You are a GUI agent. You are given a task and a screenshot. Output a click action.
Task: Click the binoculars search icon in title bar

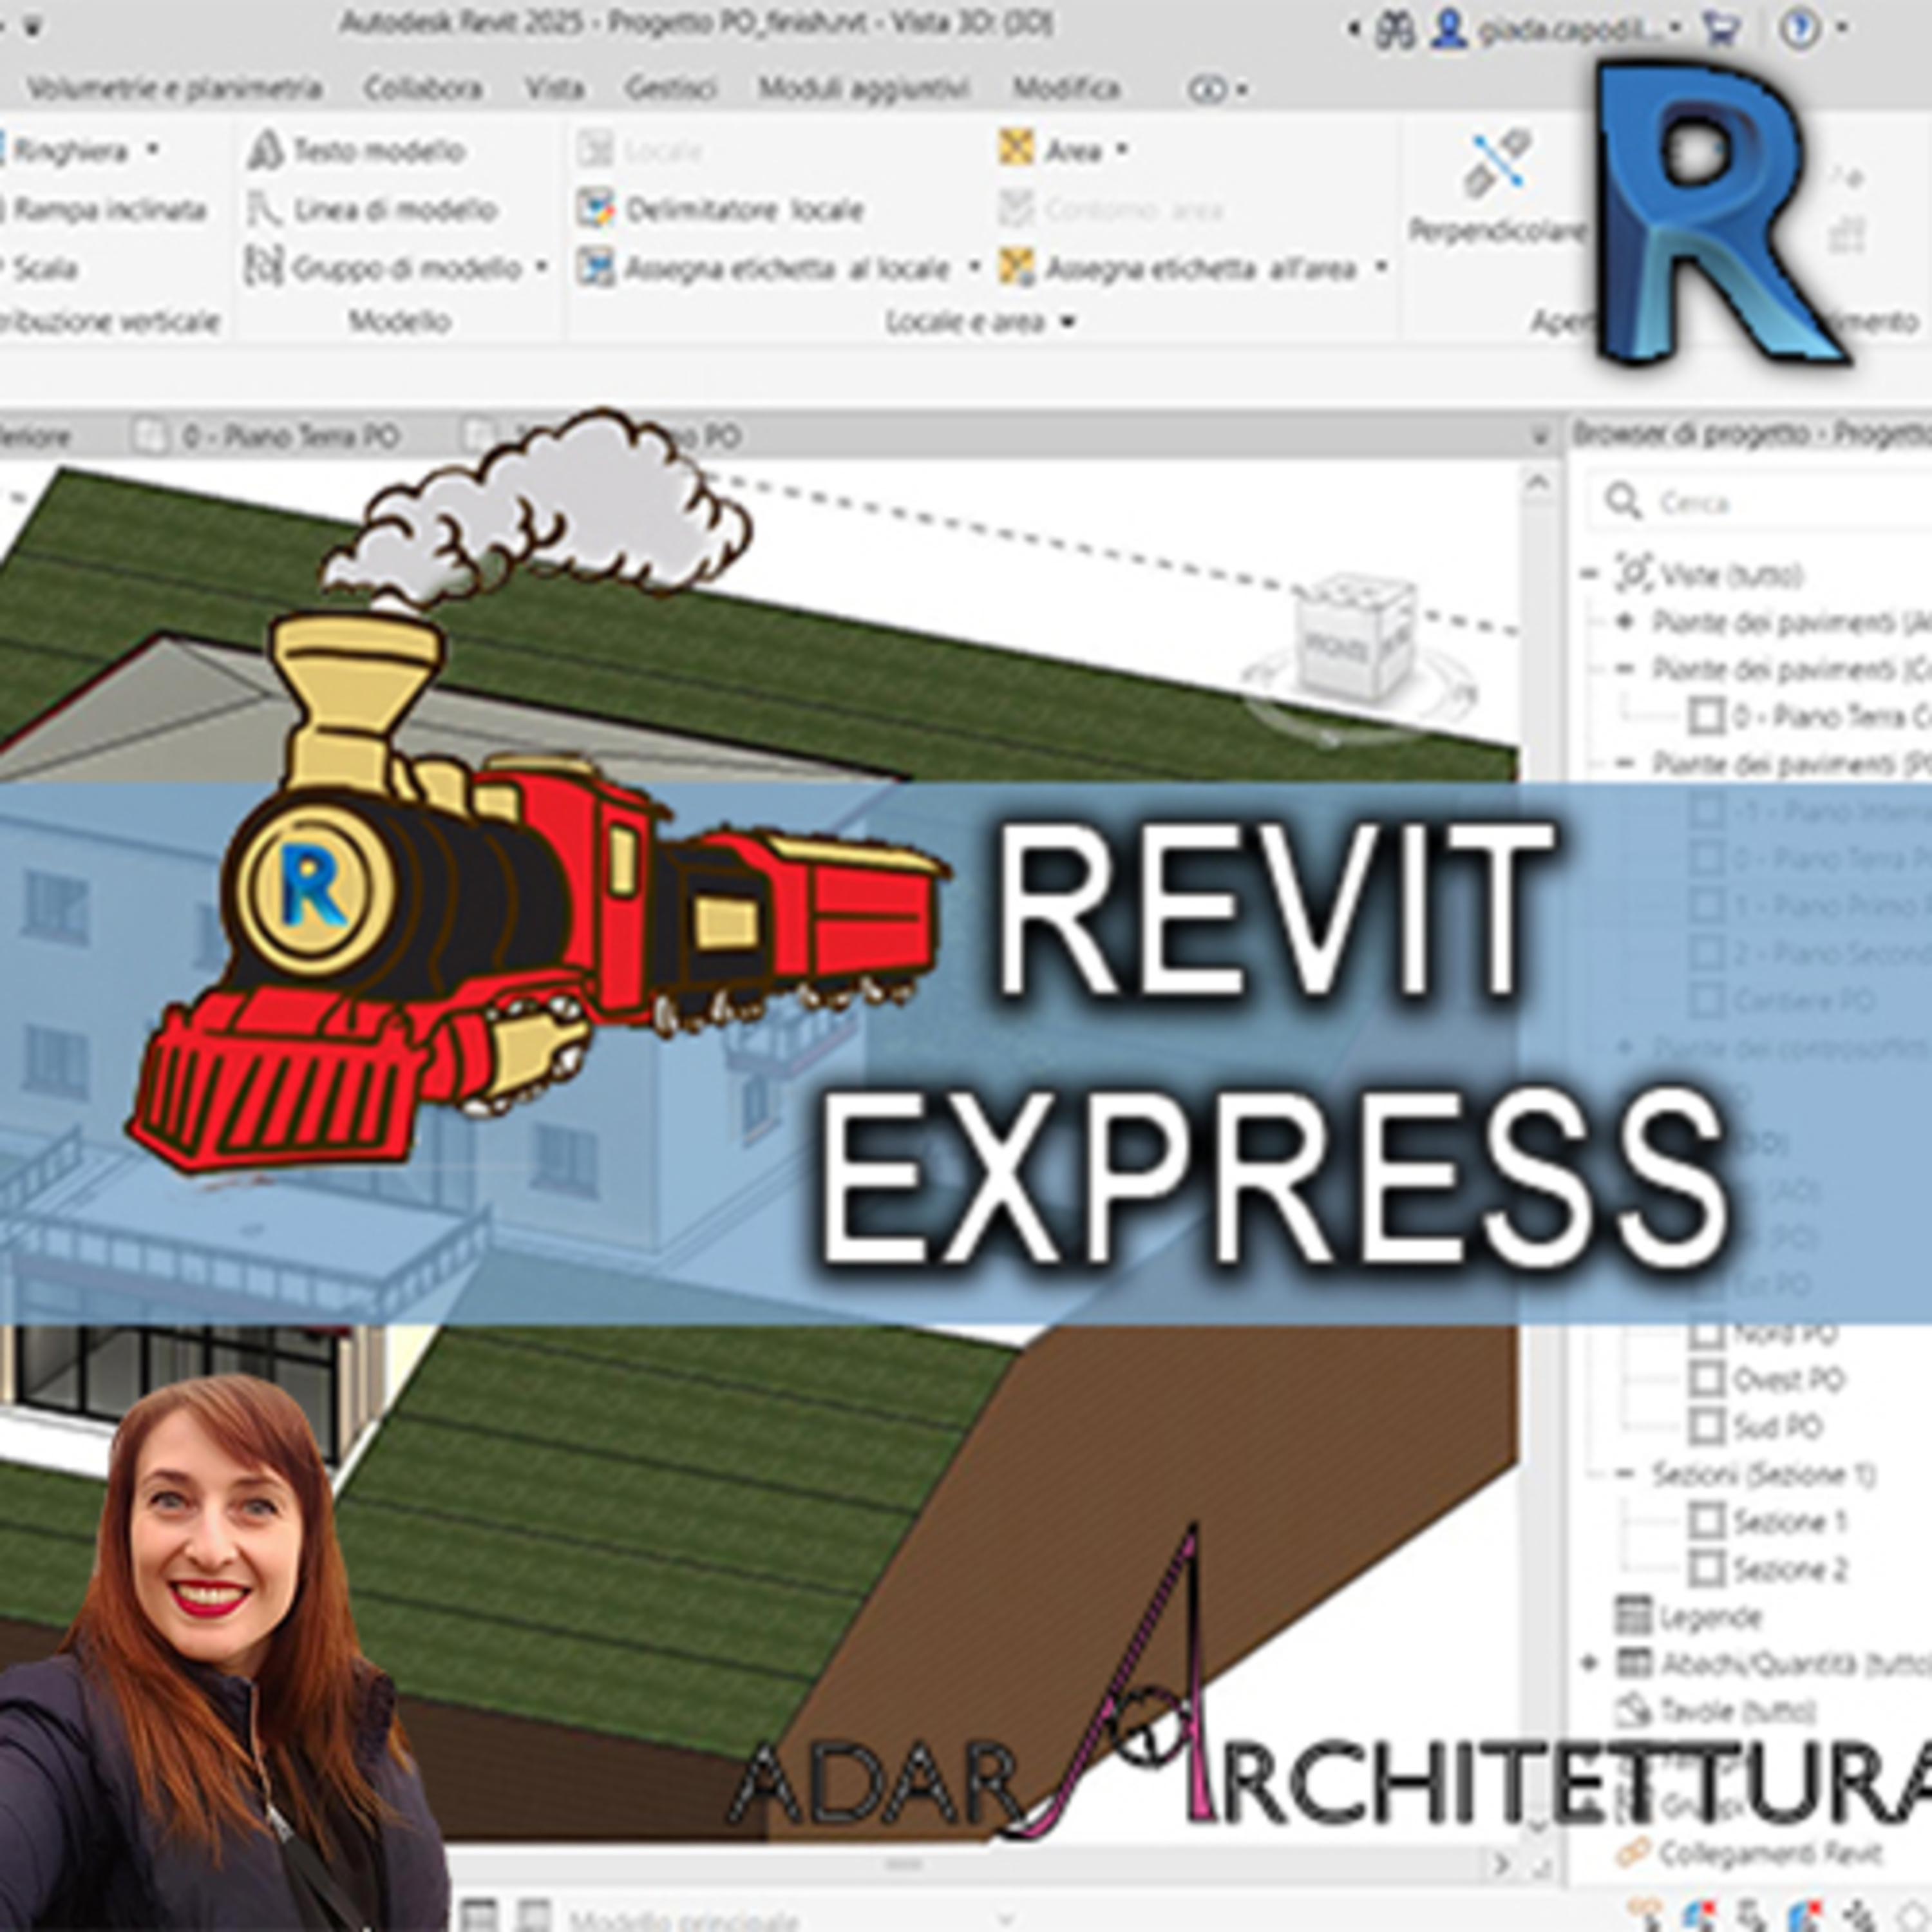(1394, 29)
